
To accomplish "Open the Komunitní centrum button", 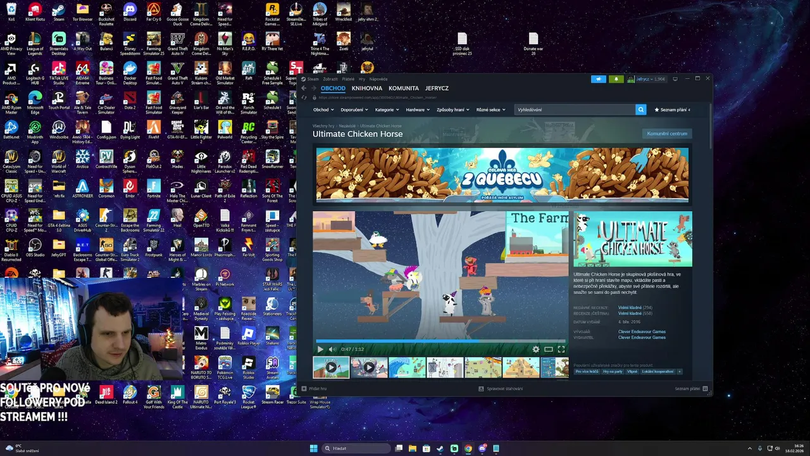I will [667, 134].
